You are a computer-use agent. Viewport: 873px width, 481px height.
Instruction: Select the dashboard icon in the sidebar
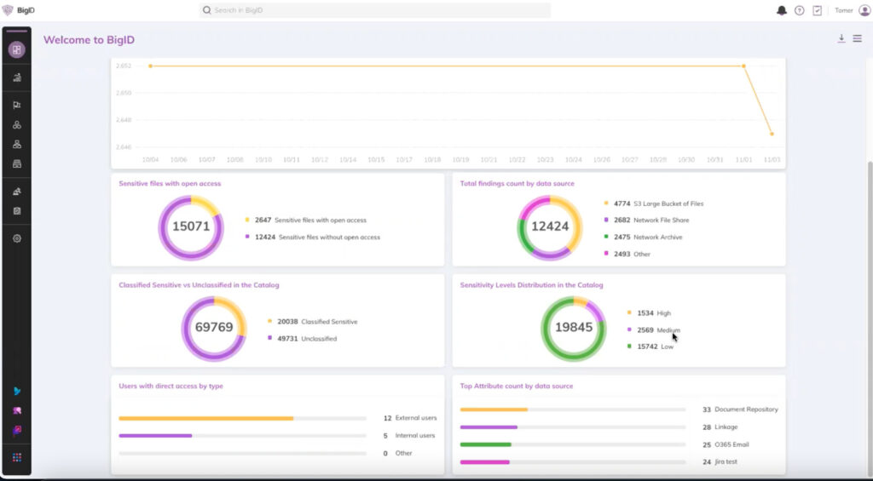coord(16,49)
